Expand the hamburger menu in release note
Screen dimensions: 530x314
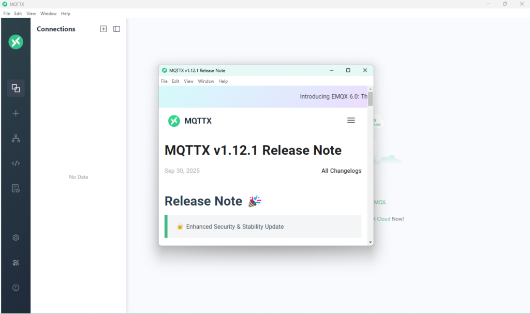click(351, 121)
